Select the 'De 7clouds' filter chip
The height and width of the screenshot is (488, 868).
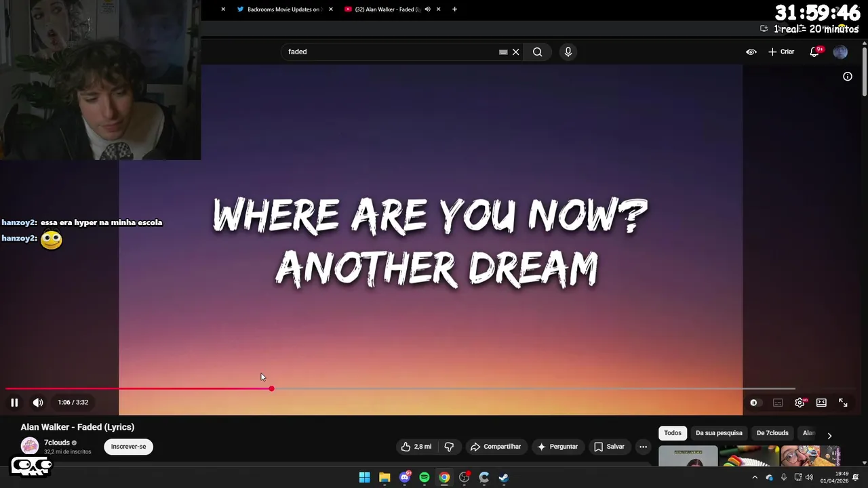point(772,433)
